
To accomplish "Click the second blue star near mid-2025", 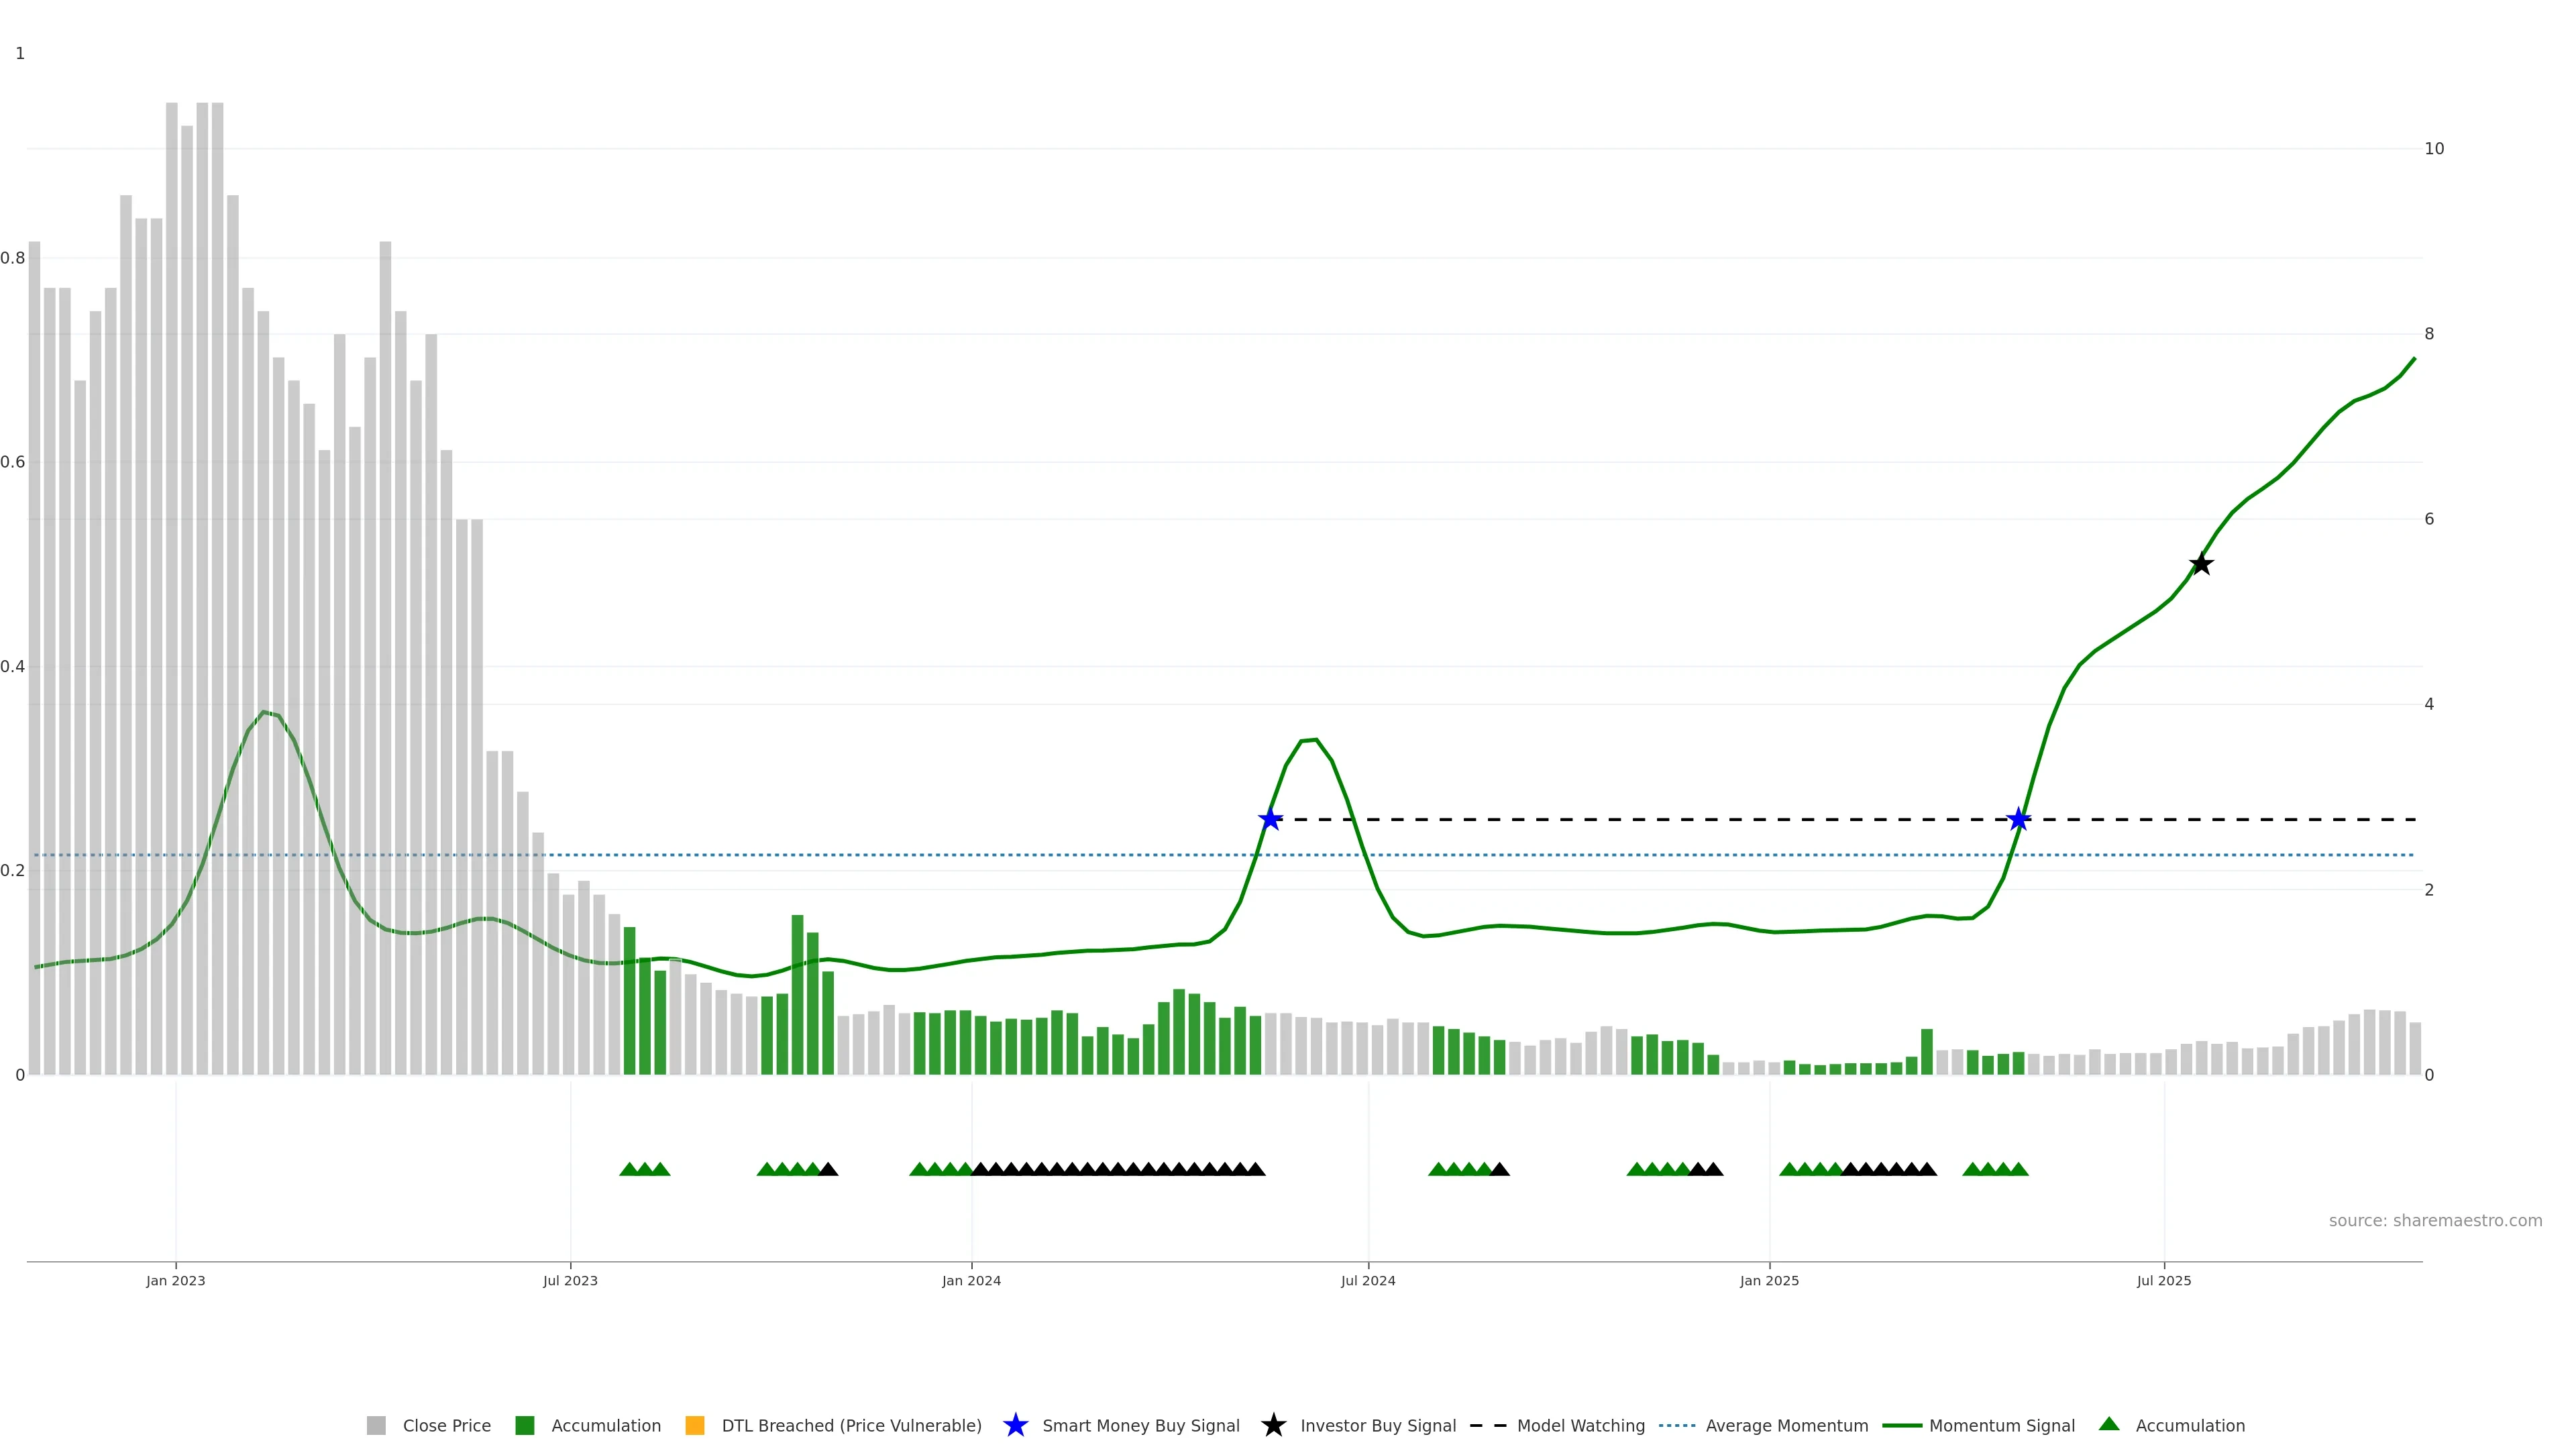I will pyautogui.click(x=2019, y=820).
